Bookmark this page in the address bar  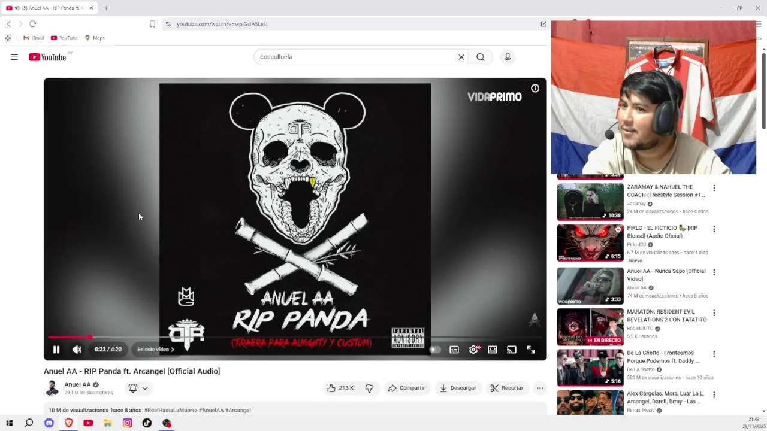[152, 24]
